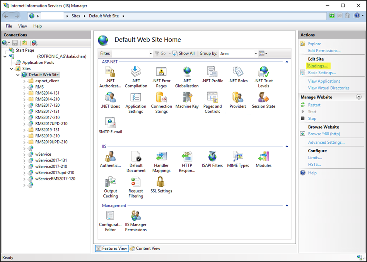
Task: Click Browse *:80 (http) link
Action: coord(324,134)
